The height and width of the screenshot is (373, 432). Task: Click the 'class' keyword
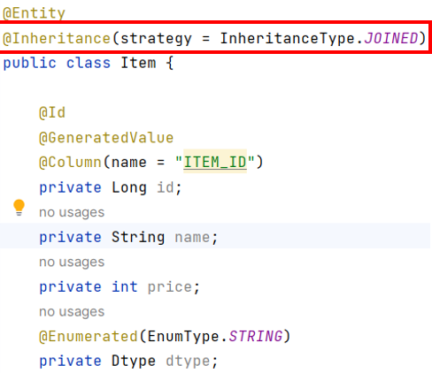point(89,63)
